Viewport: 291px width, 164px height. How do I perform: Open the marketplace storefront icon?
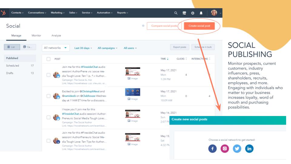tap(184, 13)
